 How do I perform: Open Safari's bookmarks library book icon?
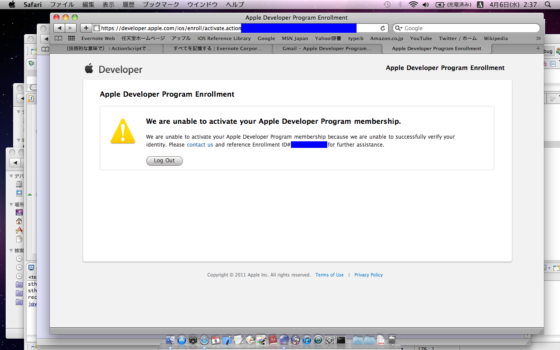58,38
